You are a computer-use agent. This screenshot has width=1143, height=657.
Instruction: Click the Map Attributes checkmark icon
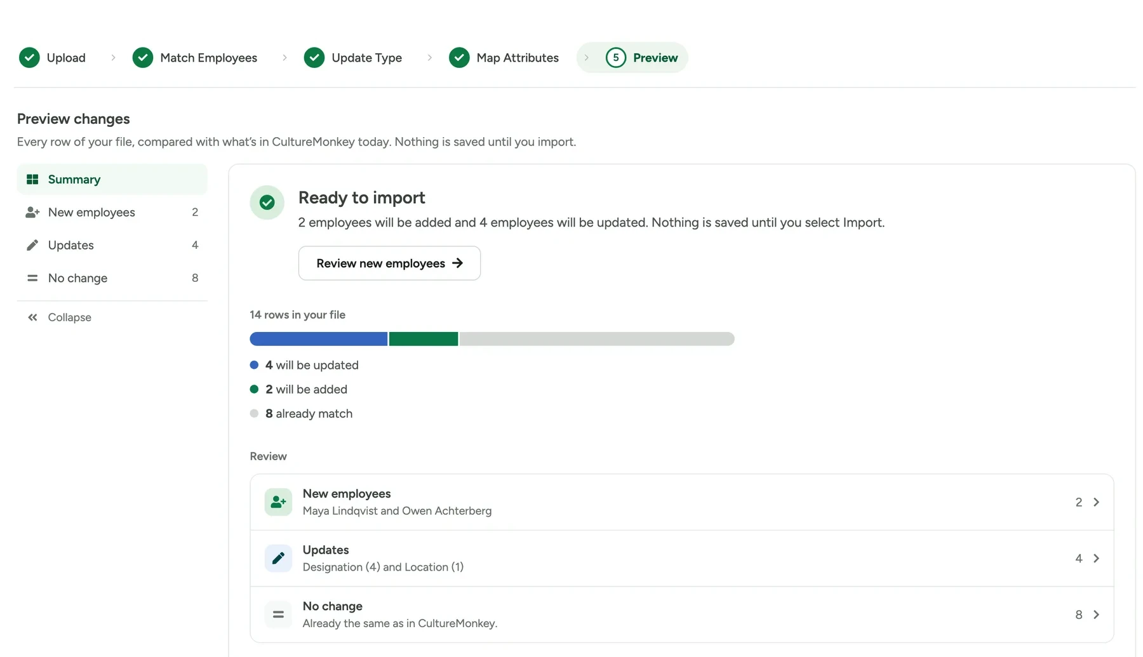pos(459,58)
